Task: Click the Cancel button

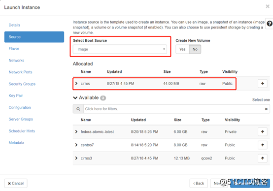Action: (16, 183)
